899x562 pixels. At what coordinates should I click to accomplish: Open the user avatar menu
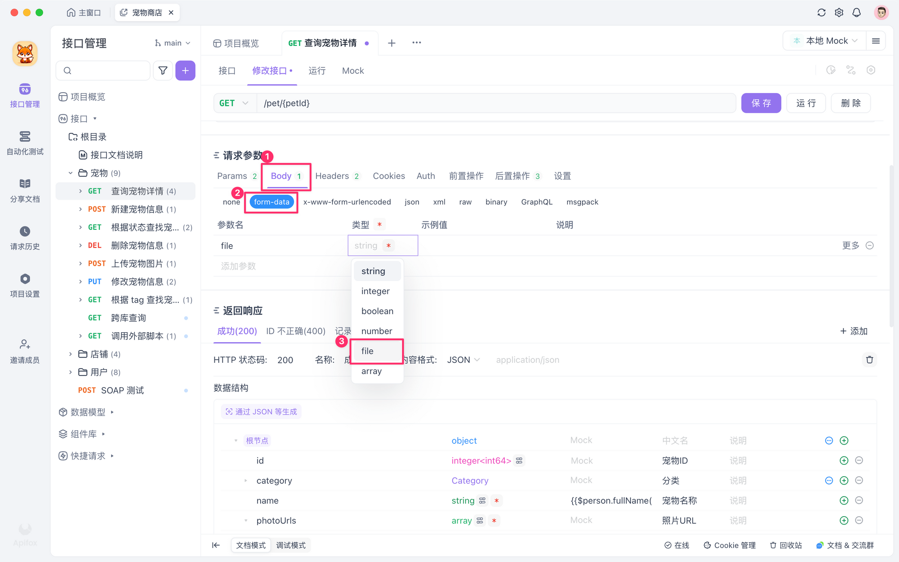point(881,13)
